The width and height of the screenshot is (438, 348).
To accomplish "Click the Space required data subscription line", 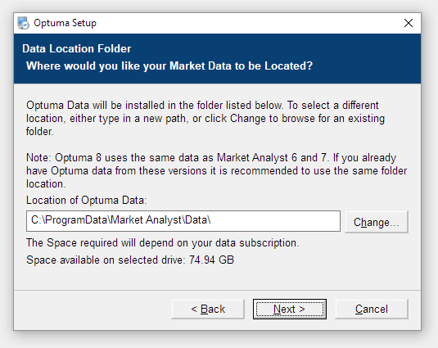I will pos(163,243).
